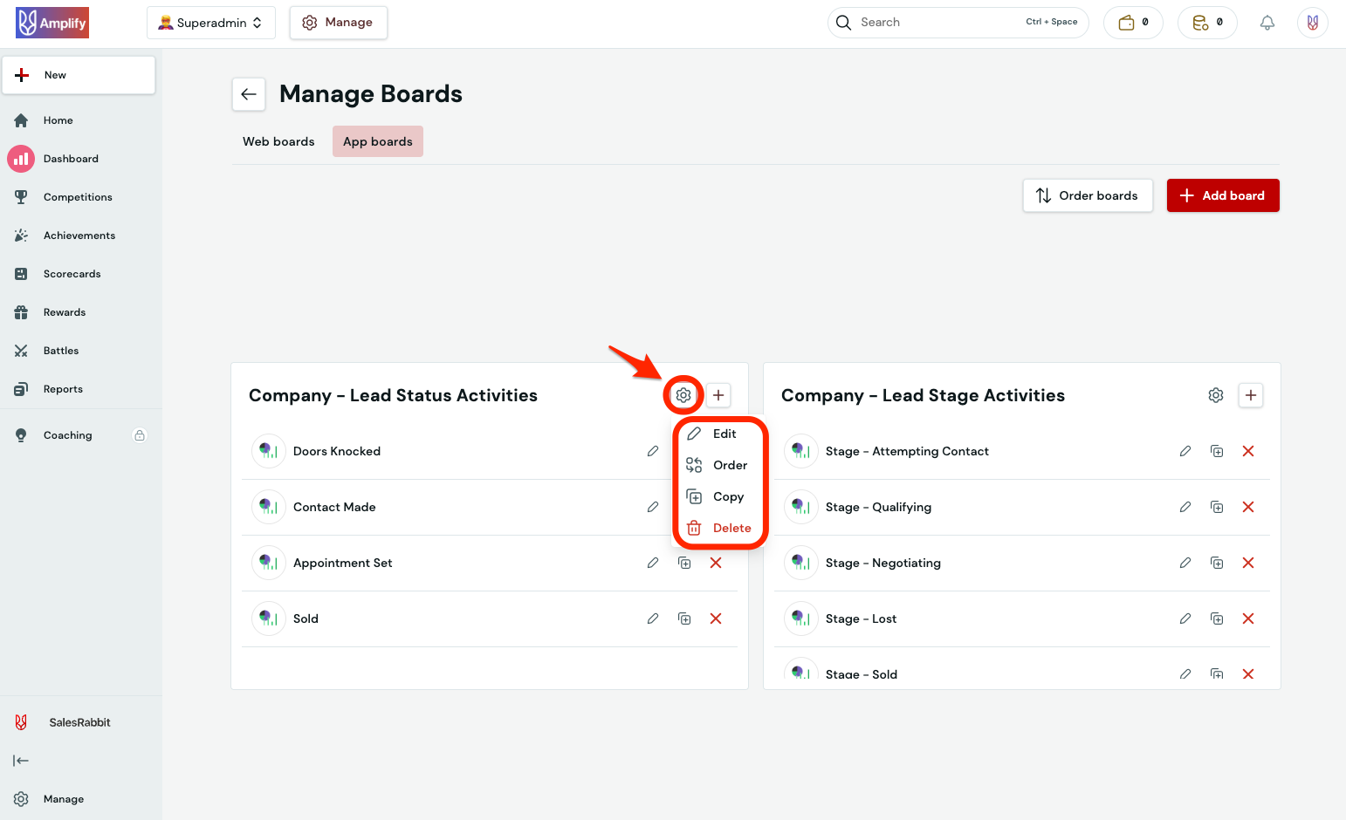1346x820 pixels.
Task: Open the Dashboard section in sidebar
Action: (x=71, y=158)
